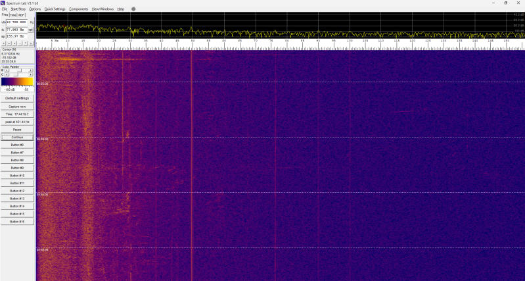The height and width of the screenshot is (281, 525).
Task: Click the right arrow of the B slider
Action: 31,70
